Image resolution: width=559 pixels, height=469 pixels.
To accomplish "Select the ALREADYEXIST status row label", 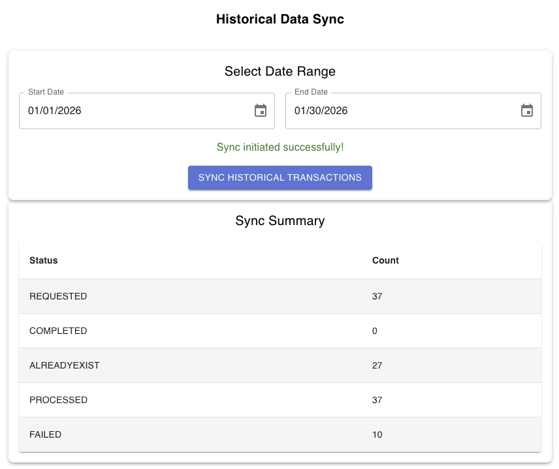I will click(65, 365).
